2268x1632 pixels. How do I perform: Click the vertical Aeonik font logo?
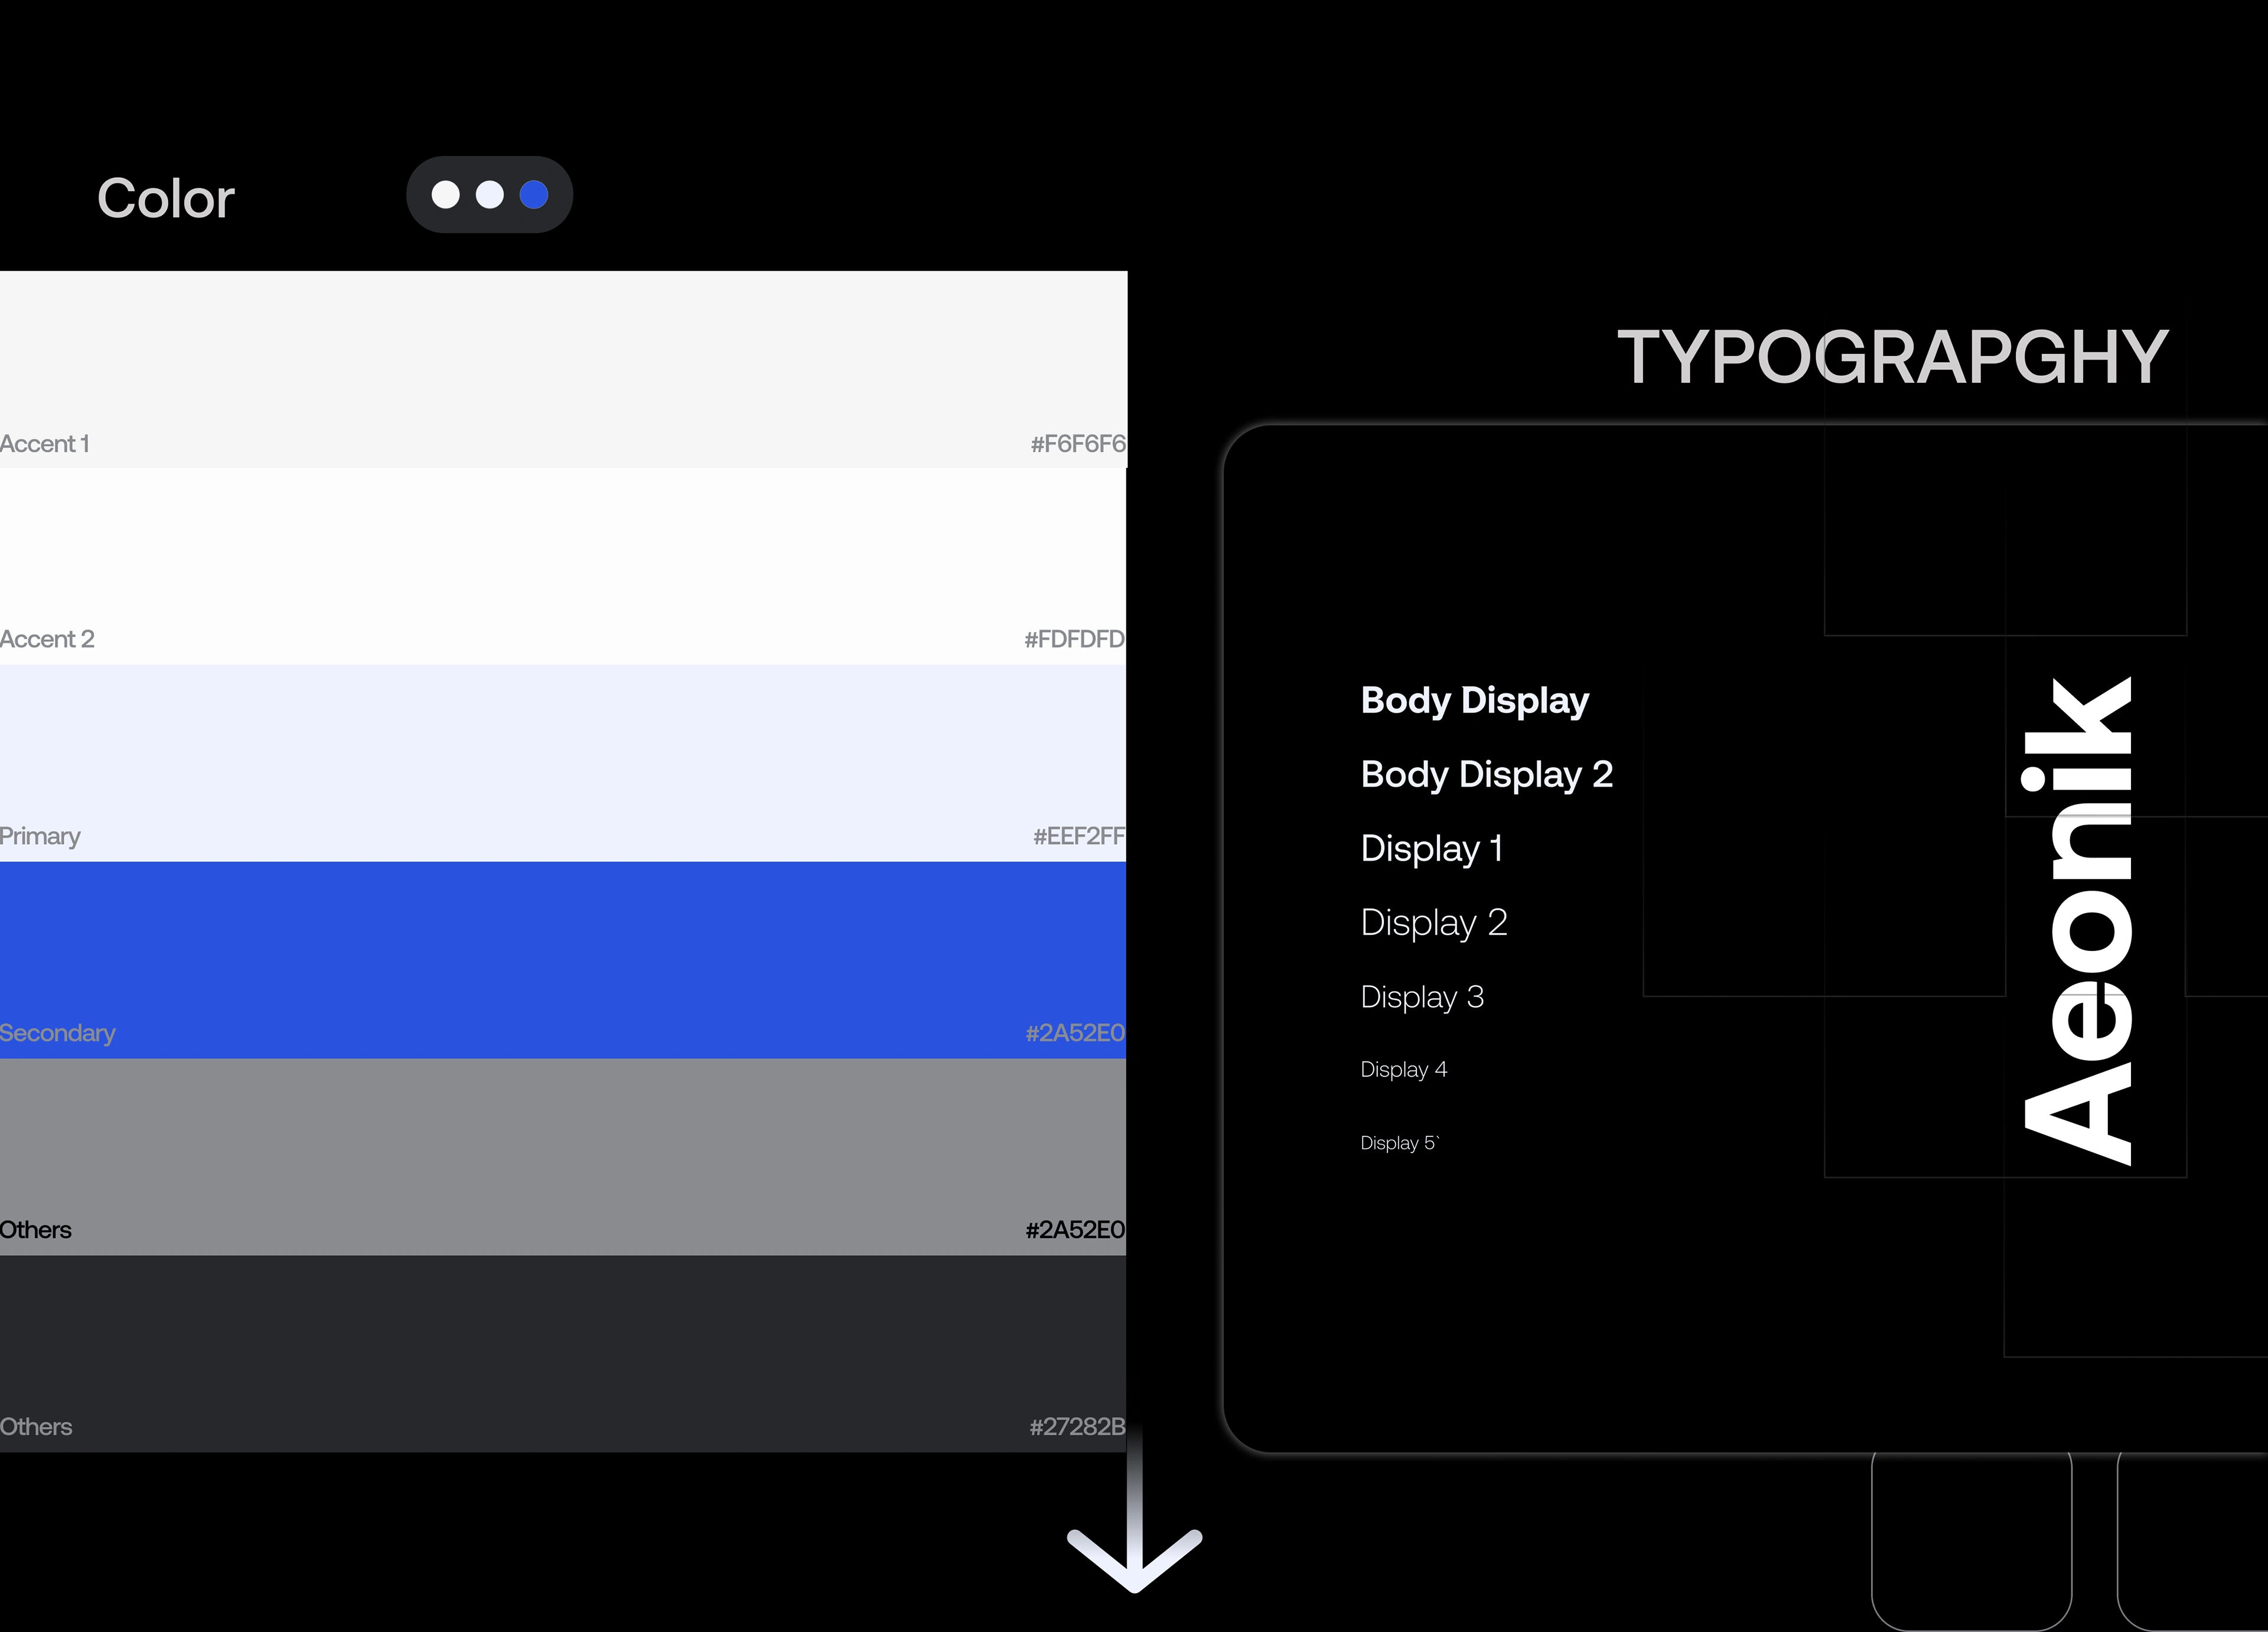click(2078, 920)
